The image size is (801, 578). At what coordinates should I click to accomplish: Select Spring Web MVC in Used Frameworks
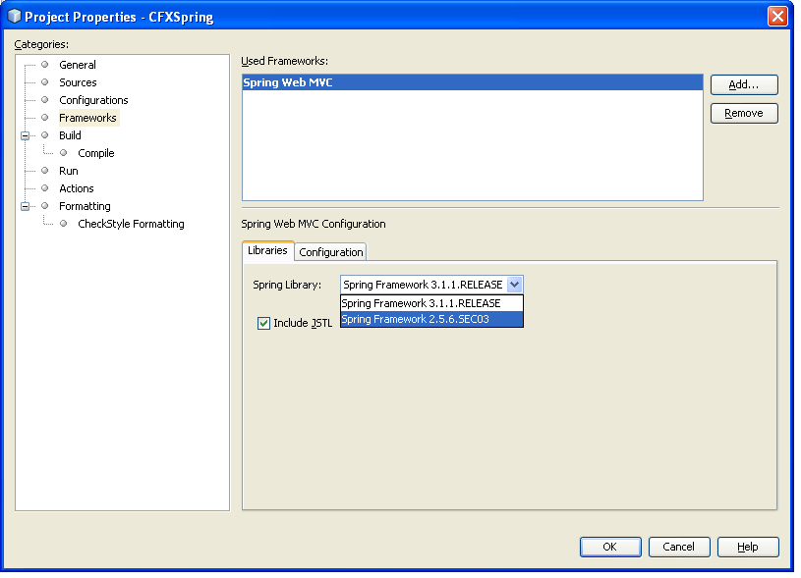pos(473,82)
